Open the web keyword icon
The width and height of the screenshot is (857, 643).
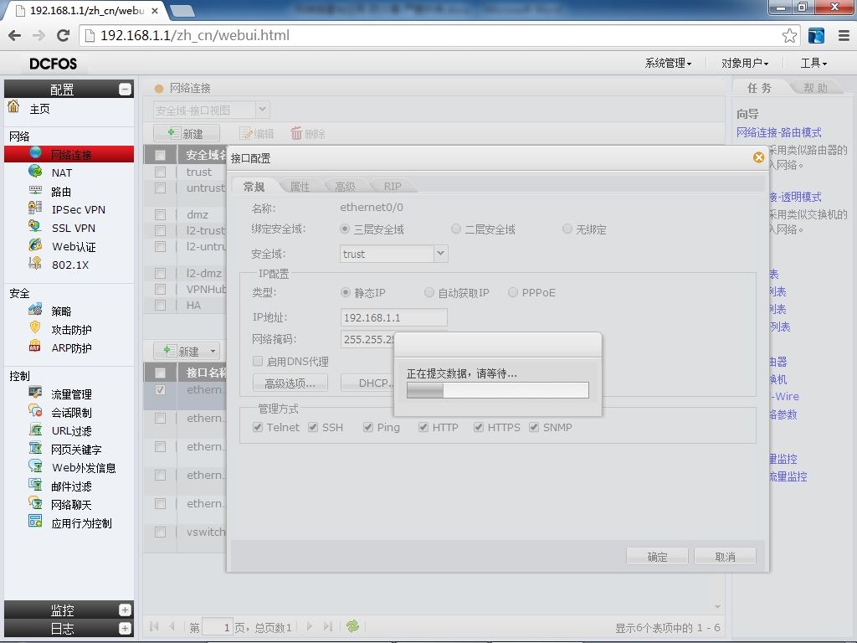click(x=35, y=449)
